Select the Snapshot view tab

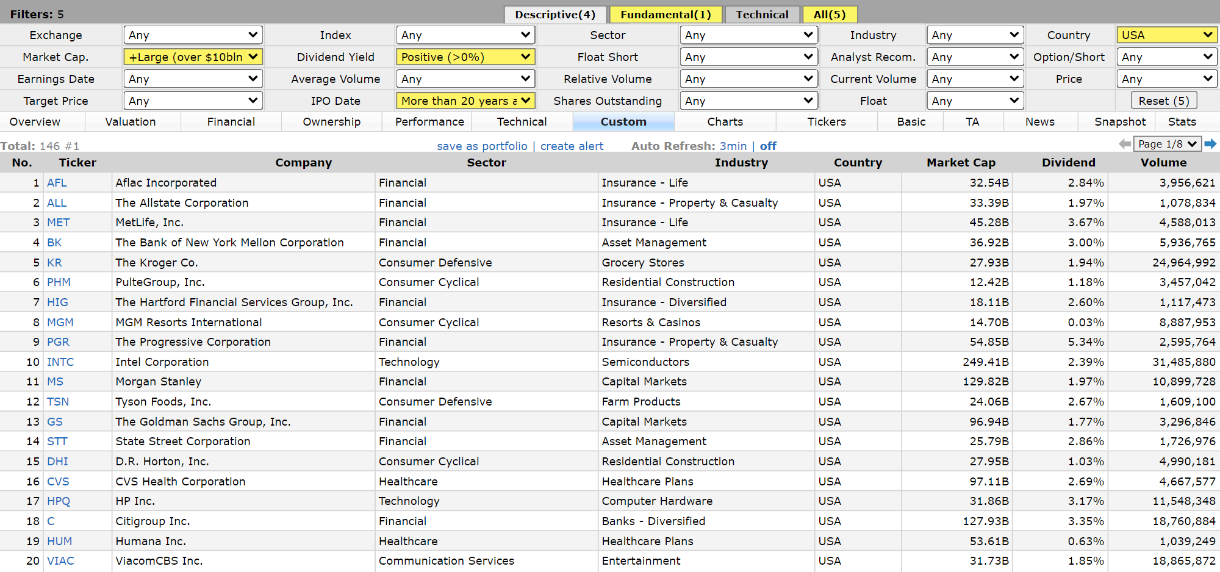[x=1120, y=121]
